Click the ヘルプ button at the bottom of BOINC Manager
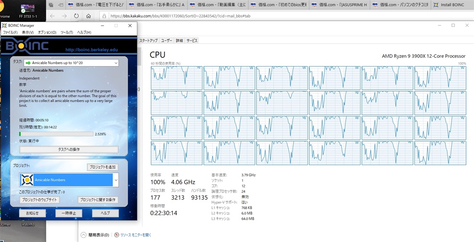This screenshot has width=474, height=242. (x=105, y=213)
